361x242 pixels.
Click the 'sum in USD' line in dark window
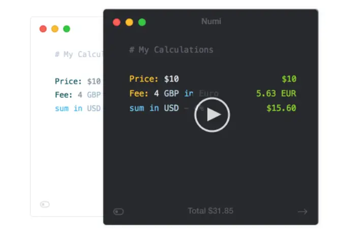[x=154, y=108]
